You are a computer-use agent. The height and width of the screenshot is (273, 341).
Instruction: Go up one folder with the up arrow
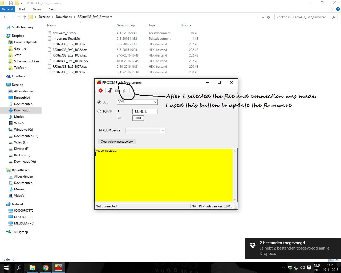pyautogui.click(x=25, y=17)
